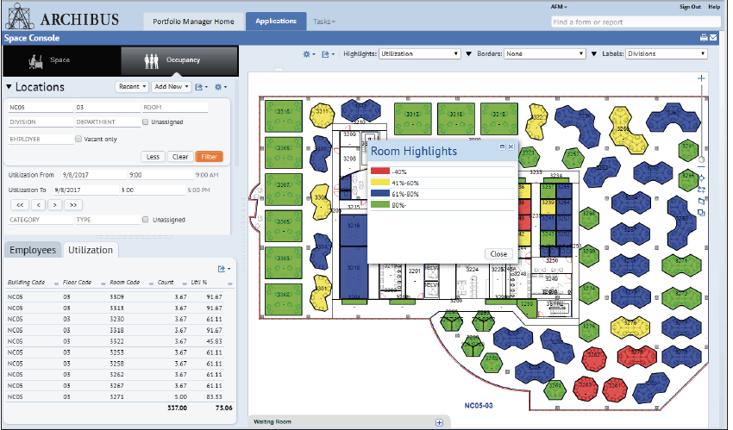This screenshot has height=430, width=733.
Task: Enable the Vacant only checkbox
Action: pos(78,139)
